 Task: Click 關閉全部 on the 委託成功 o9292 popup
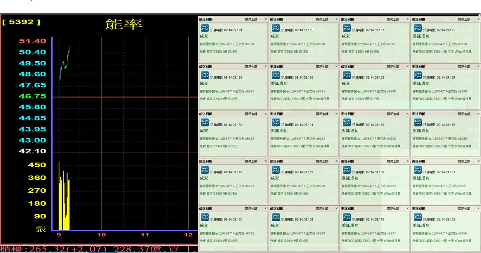click(393, 114)
